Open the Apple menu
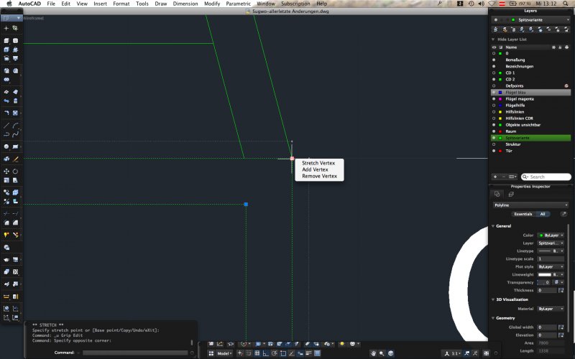 [9, 4]
